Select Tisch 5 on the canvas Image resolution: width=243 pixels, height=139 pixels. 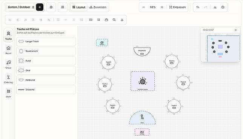coord(172,62)
